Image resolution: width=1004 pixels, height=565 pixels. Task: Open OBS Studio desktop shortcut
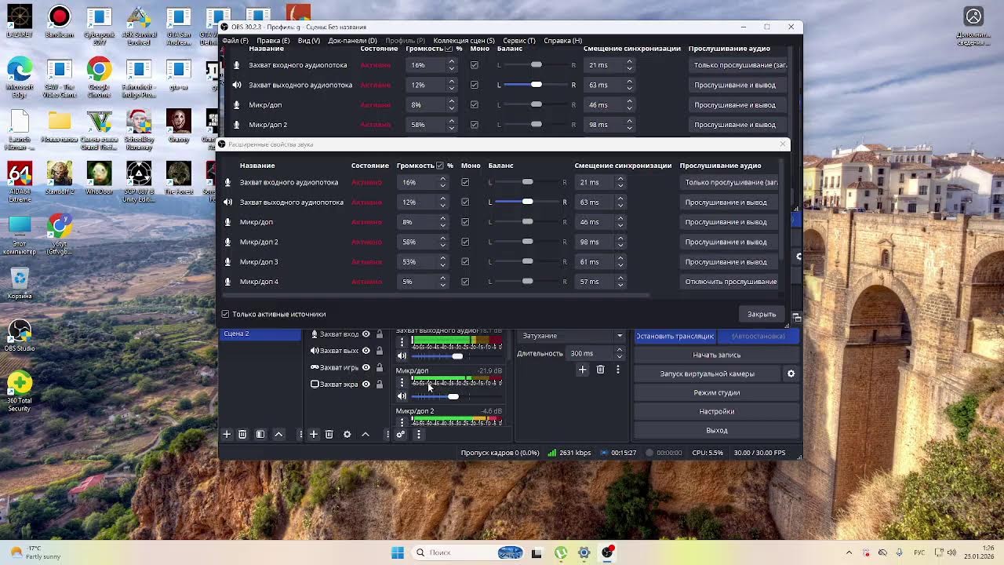20,335
